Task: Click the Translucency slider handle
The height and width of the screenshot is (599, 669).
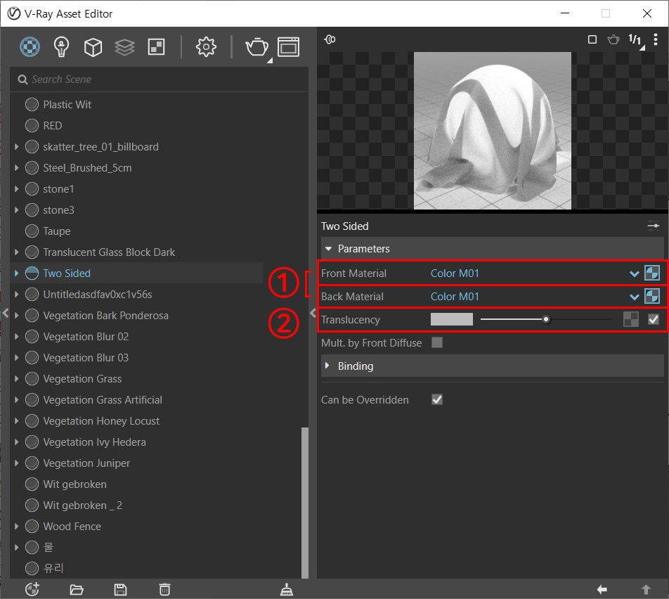Action: click(546, 319)
